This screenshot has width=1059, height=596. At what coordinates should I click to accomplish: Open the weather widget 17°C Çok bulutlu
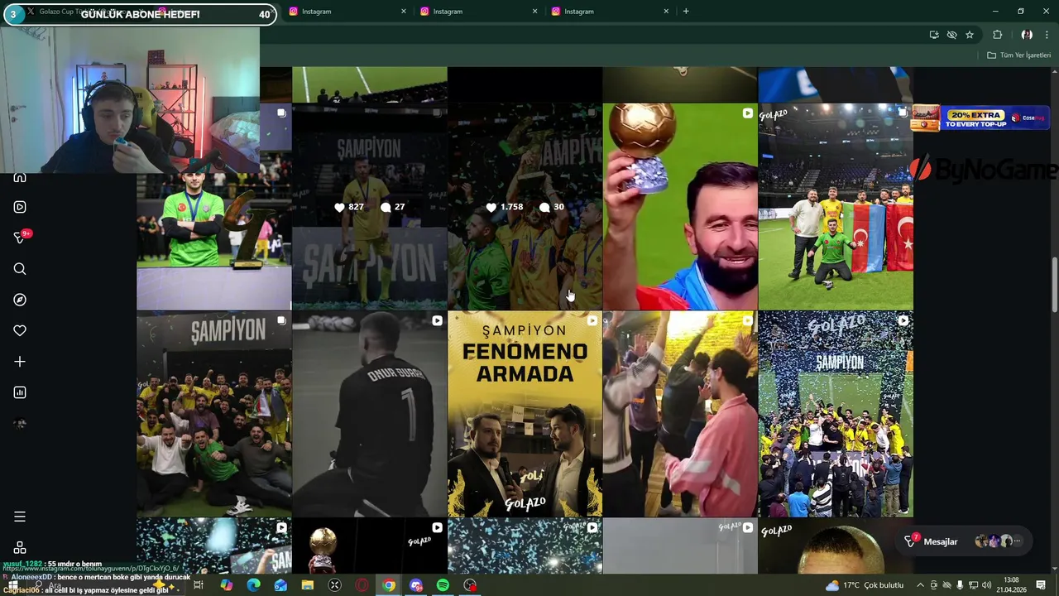865,585
